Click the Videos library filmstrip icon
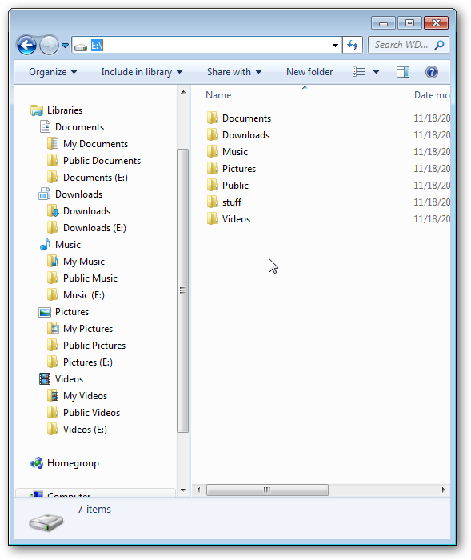The image size is (471, 560). (x=45, y=379)
